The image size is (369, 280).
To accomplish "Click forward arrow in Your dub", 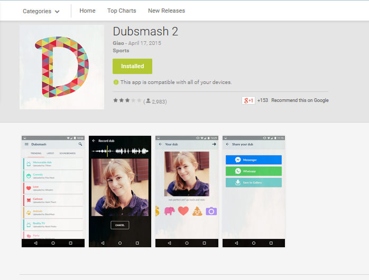I will click(x=214, y=144).
